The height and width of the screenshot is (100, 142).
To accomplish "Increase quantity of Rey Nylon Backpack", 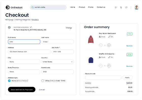I will coord(109,45).
